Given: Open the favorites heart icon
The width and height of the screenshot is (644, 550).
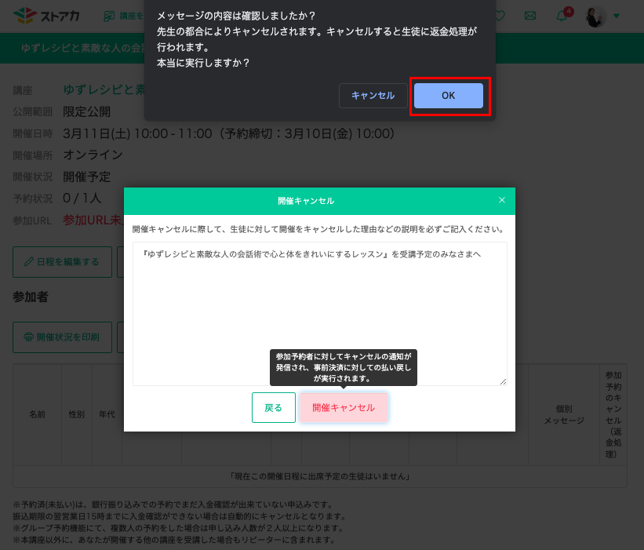Looking at the screenshot, I should 500,16.
